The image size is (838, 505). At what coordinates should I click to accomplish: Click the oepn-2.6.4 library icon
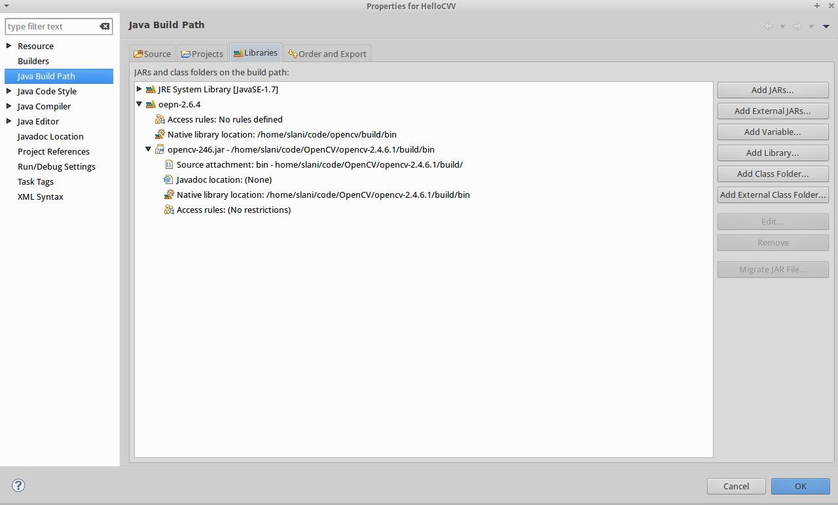151,104
